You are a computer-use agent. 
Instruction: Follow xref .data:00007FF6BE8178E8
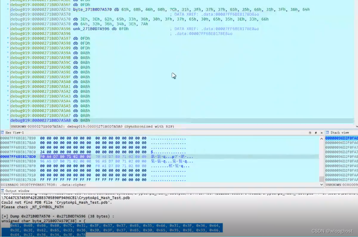(203, 33)
